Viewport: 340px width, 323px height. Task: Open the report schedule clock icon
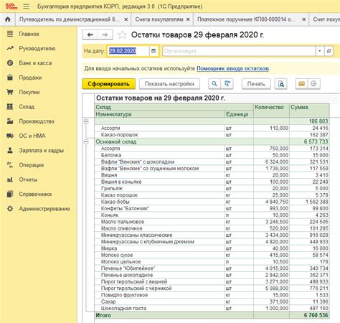tap(313, 84)
